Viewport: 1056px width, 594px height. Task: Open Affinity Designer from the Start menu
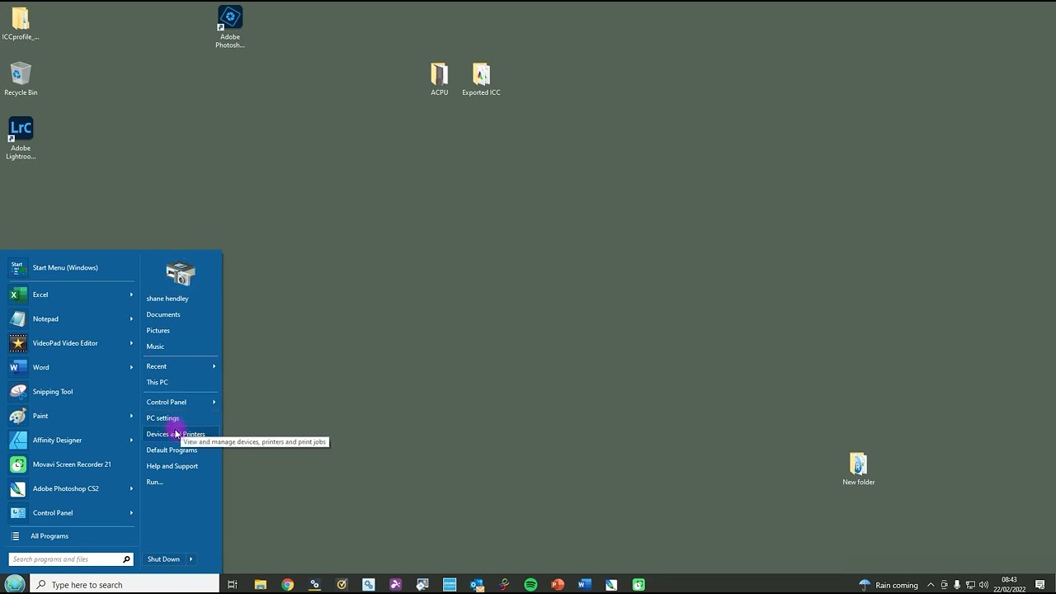click(70, 440)
